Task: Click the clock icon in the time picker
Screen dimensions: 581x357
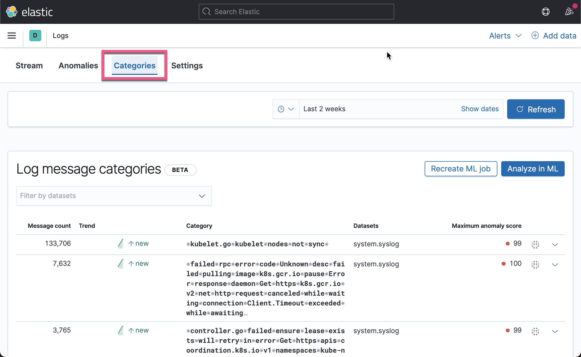Action: [281, 109]
